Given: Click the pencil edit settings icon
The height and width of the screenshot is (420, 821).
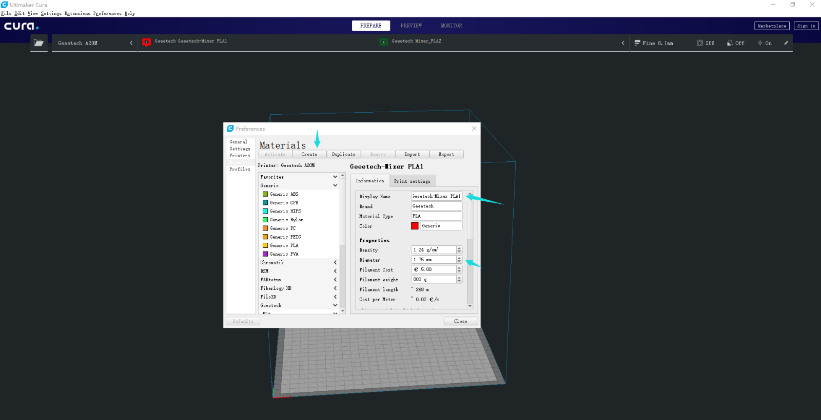Looking at the screenshot, I should pyautogui.click(x=786, y=43).
